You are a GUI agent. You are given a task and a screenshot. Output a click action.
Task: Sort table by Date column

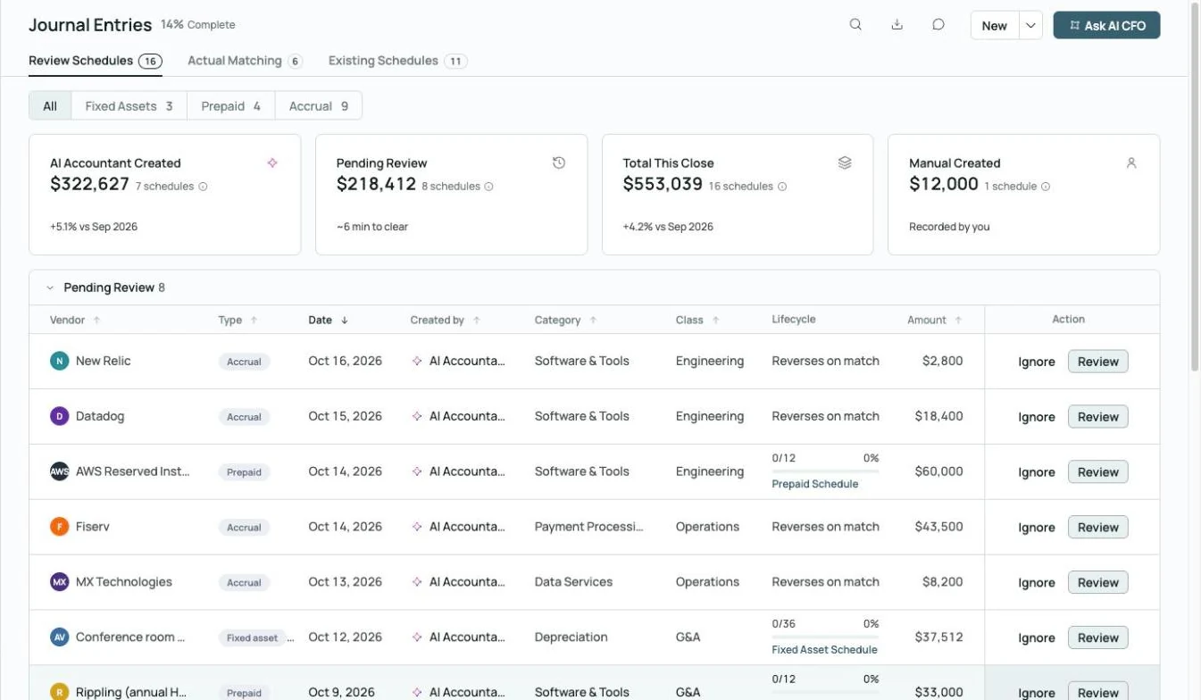point(328,320)
